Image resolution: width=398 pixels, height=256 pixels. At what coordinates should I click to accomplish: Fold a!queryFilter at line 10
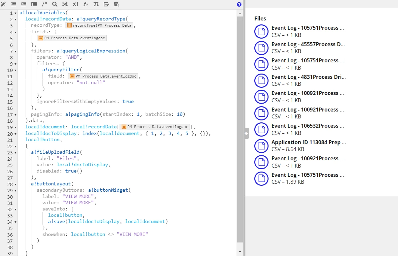(16, 70)
